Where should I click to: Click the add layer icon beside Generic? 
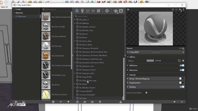coord(183,48)
